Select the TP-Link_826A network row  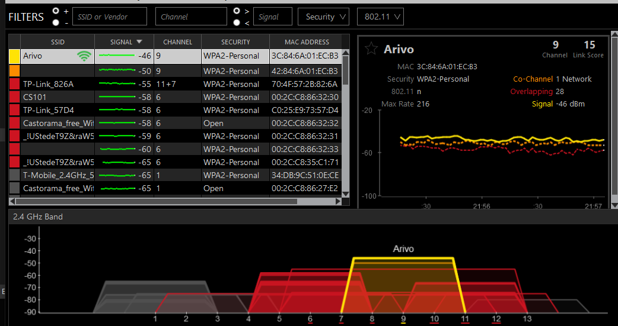pos(176,84)
